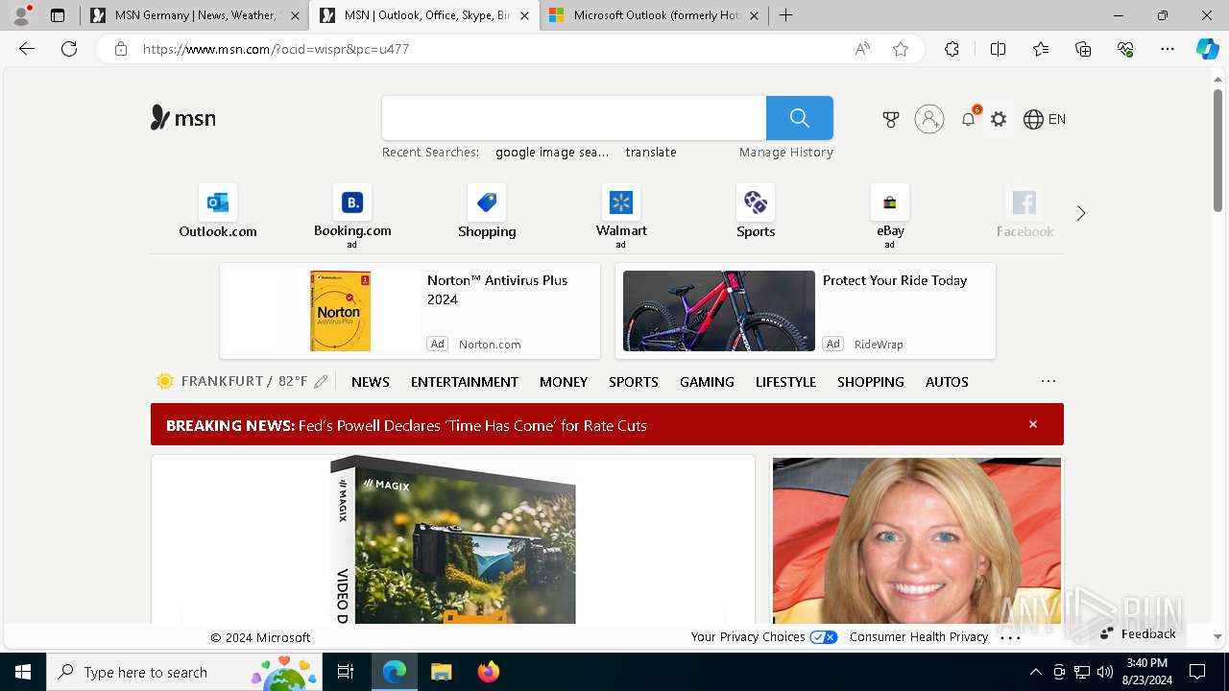Viewport: 1229px width, 691px height.
Task: Open Frankfurt 82°F weather
Action: pos(231,381)
